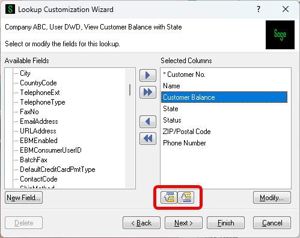Select EmailAddress field
Image resolution: width=300 pixels, height=238 pixels.
point(39,121)
